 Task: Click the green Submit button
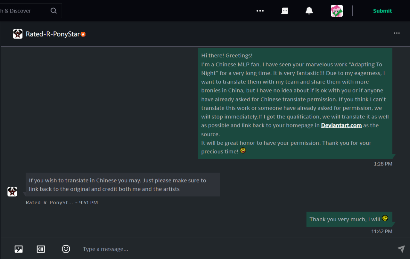382,11
